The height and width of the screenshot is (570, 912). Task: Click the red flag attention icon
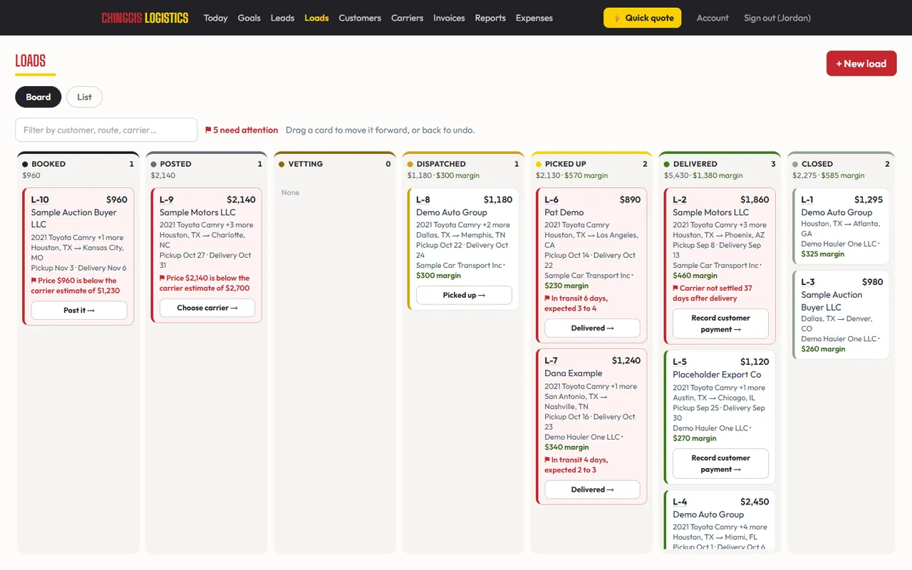(x=208, y=130)
